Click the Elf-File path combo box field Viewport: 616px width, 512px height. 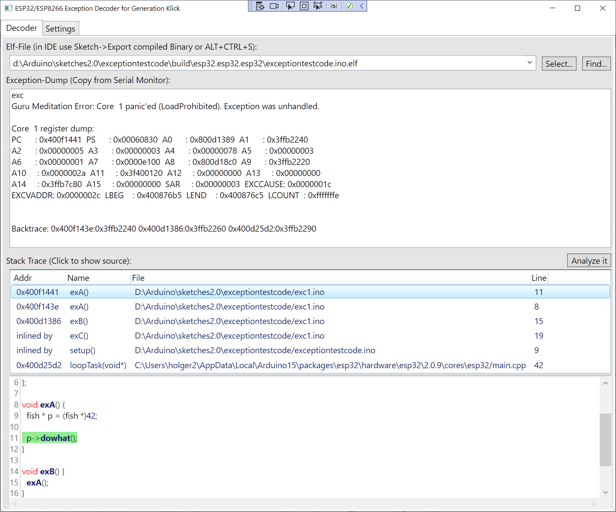pos(272,63)
